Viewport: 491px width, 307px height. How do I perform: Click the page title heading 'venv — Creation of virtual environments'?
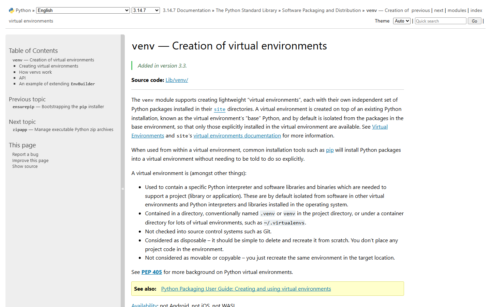click(229, 46)
